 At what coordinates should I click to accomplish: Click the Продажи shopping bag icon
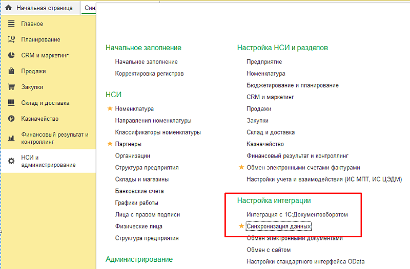point(11,71)
